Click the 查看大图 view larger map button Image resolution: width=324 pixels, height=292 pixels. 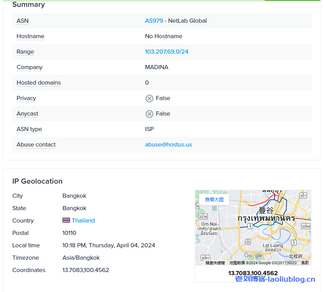coord(214,199)
